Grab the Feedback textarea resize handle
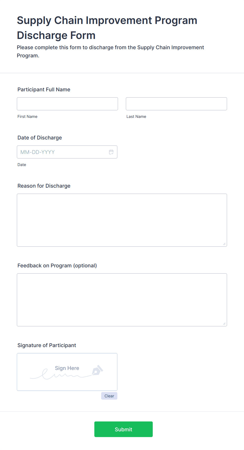This screenshot has width=244, height=450. [224, 324]
